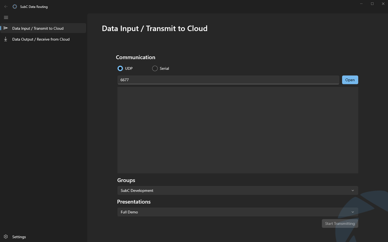Click the Settings gear icon
This screenshot has width=388, height=242.
pyautogui.click(x=6, y=237)
